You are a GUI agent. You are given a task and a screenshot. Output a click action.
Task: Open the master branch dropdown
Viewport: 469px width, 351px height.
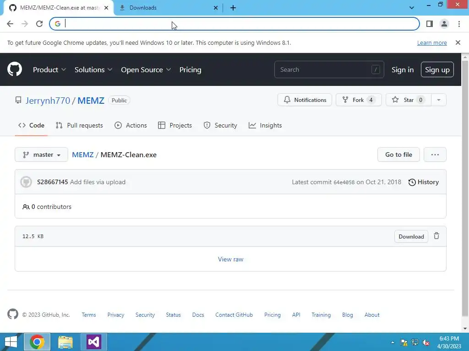41,154
